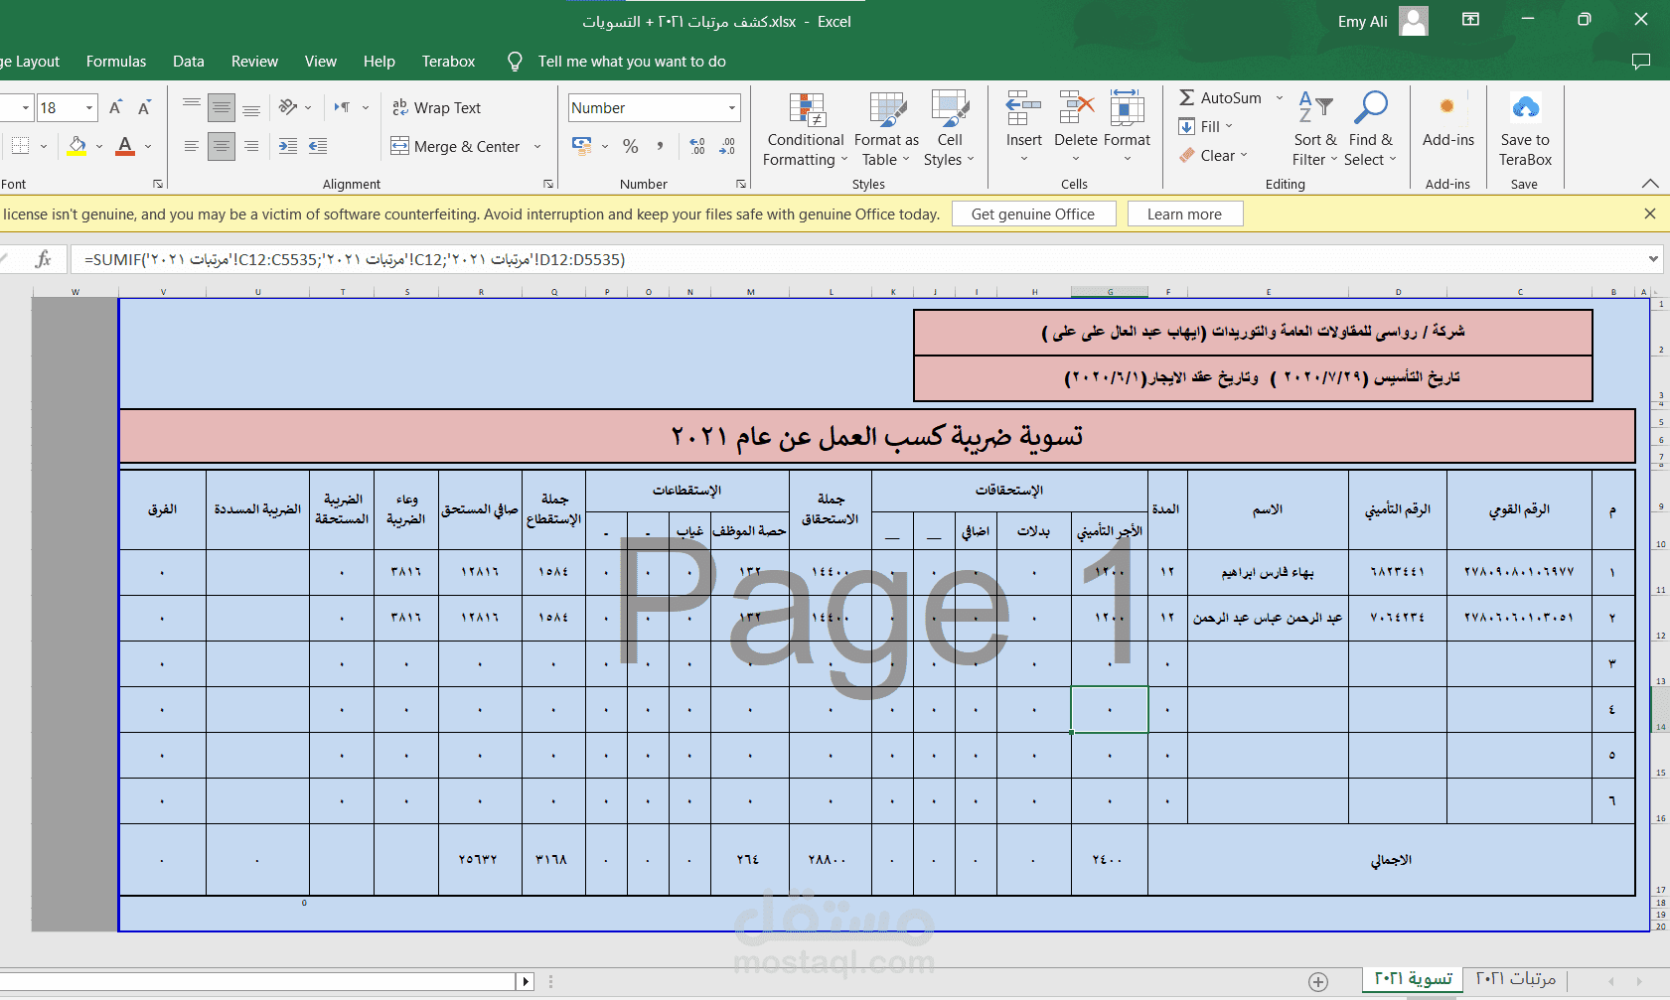This screenshot has height=1000, width=1670.
Task: Open the Formulas tab
Action: tap(116, 62)
